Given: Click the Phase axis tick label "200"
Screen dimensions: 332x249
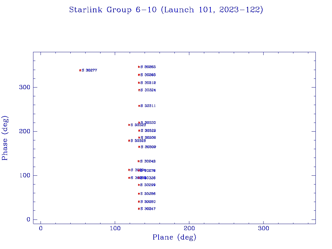Looking at the screenshot, I should coord(25,131).
